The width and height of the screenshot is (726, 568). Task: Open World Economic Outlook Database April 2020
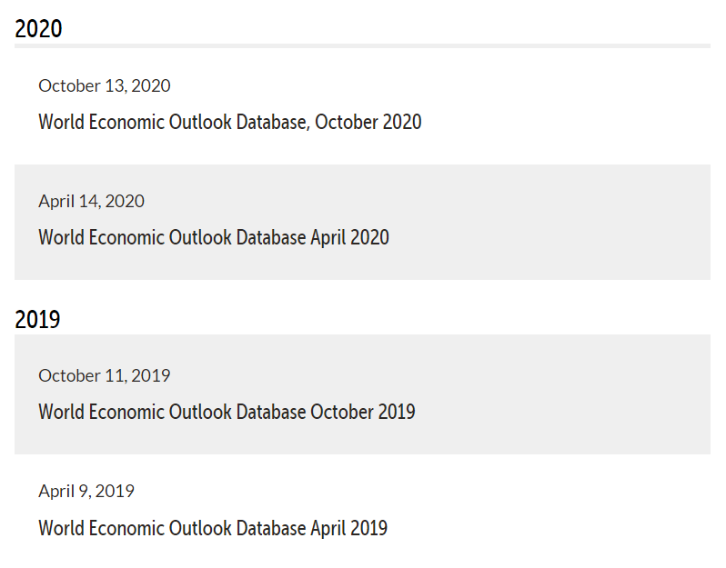tap(213, 237)
